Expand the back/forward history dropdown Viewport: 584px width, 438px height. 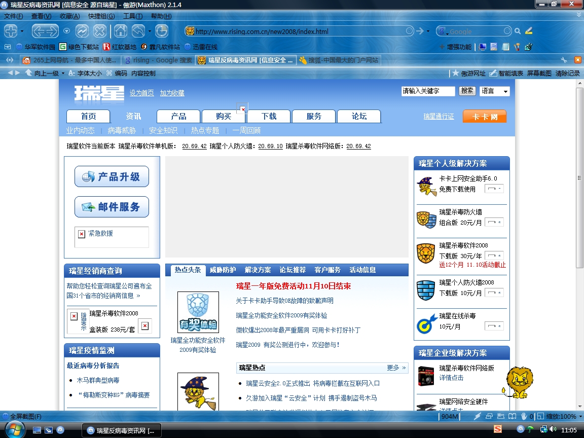tap(67, 31)
